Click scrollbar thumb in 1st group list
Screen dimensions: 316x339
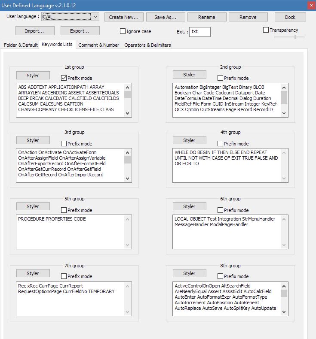[x=127, y=95]
